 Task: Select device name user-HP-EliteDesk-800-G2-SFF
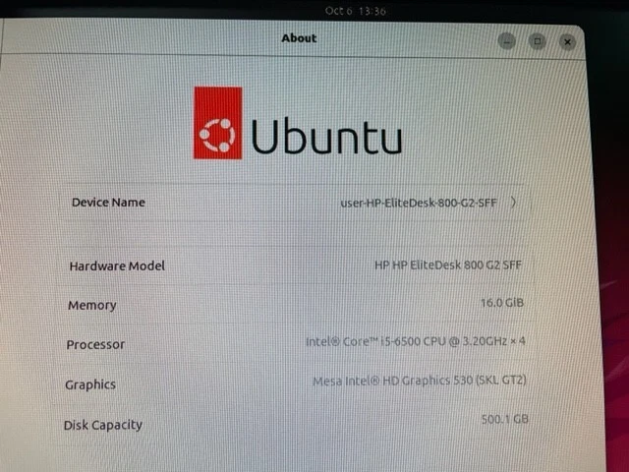419,203
